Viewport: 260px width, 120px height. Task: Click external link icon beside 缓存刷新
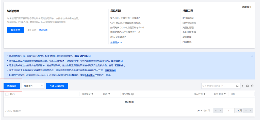[122, 61]
